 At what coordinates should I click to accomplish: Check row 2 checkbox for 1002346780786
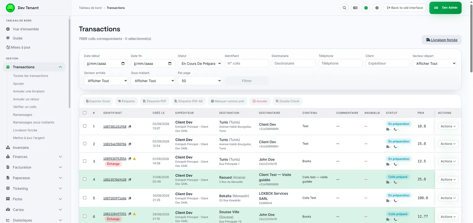(85, 143)
